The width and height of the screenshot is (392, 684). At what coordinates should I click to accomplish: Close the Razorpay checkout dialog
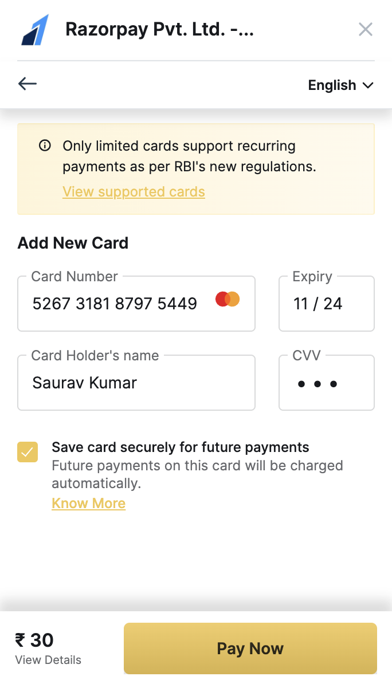coord(366,30)
